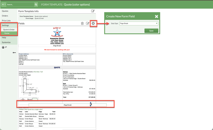Delete field with the trash icon
The image size is (213, 130).
(82, 24)
